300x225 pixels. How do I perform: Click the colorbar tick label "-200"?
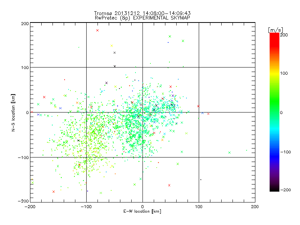tap(285, 190)
